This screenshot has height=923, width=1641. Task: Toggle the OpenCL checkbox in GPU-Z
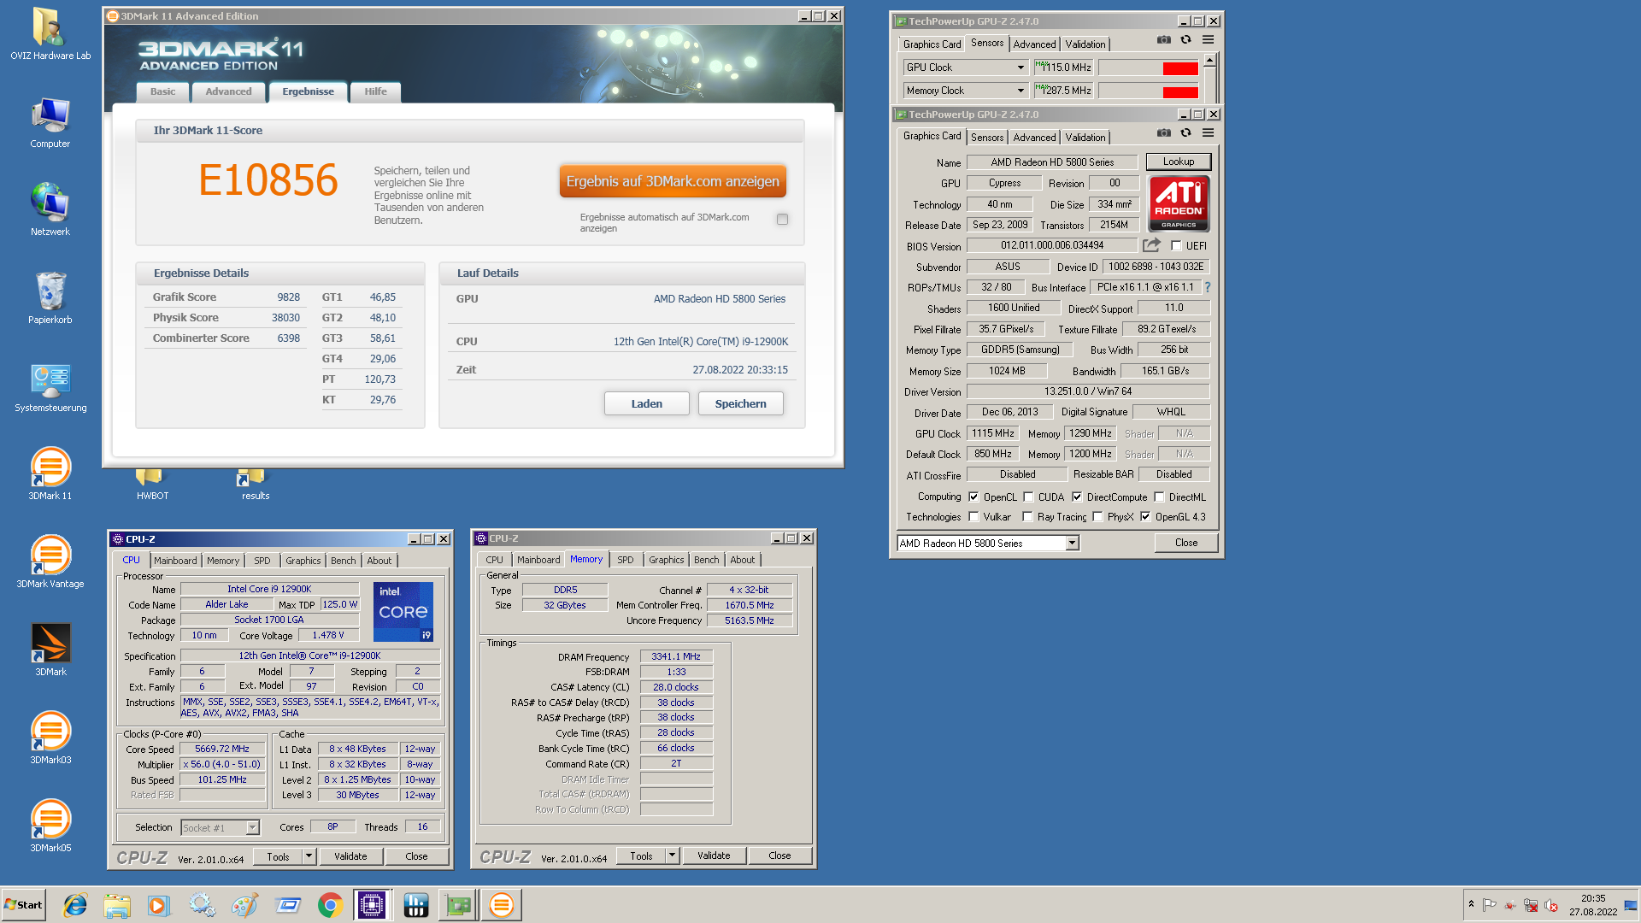973,497
